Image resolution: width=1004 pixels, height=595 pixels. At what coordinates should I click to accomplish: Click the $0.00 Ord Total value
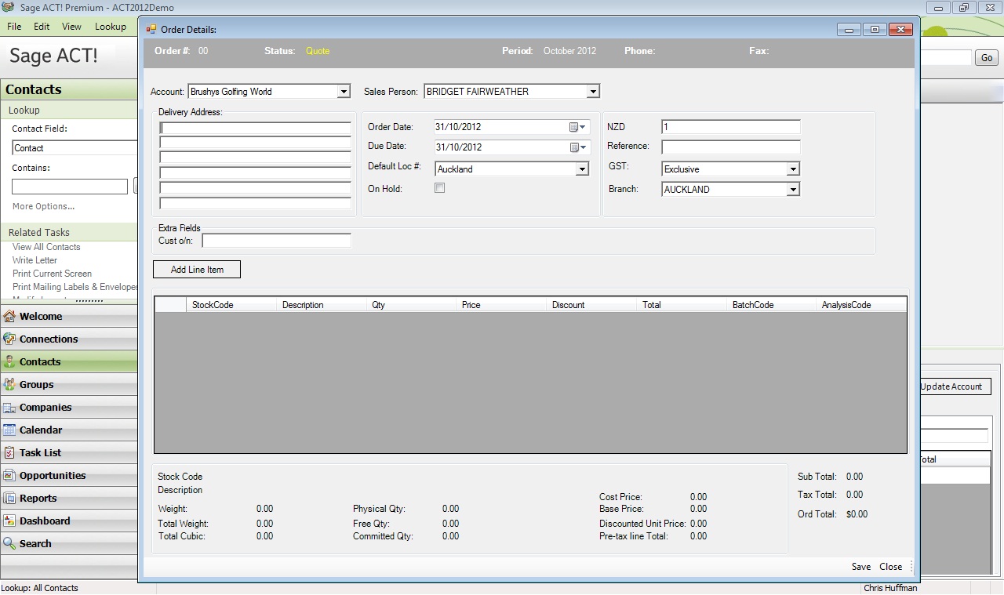pos(857,514)
